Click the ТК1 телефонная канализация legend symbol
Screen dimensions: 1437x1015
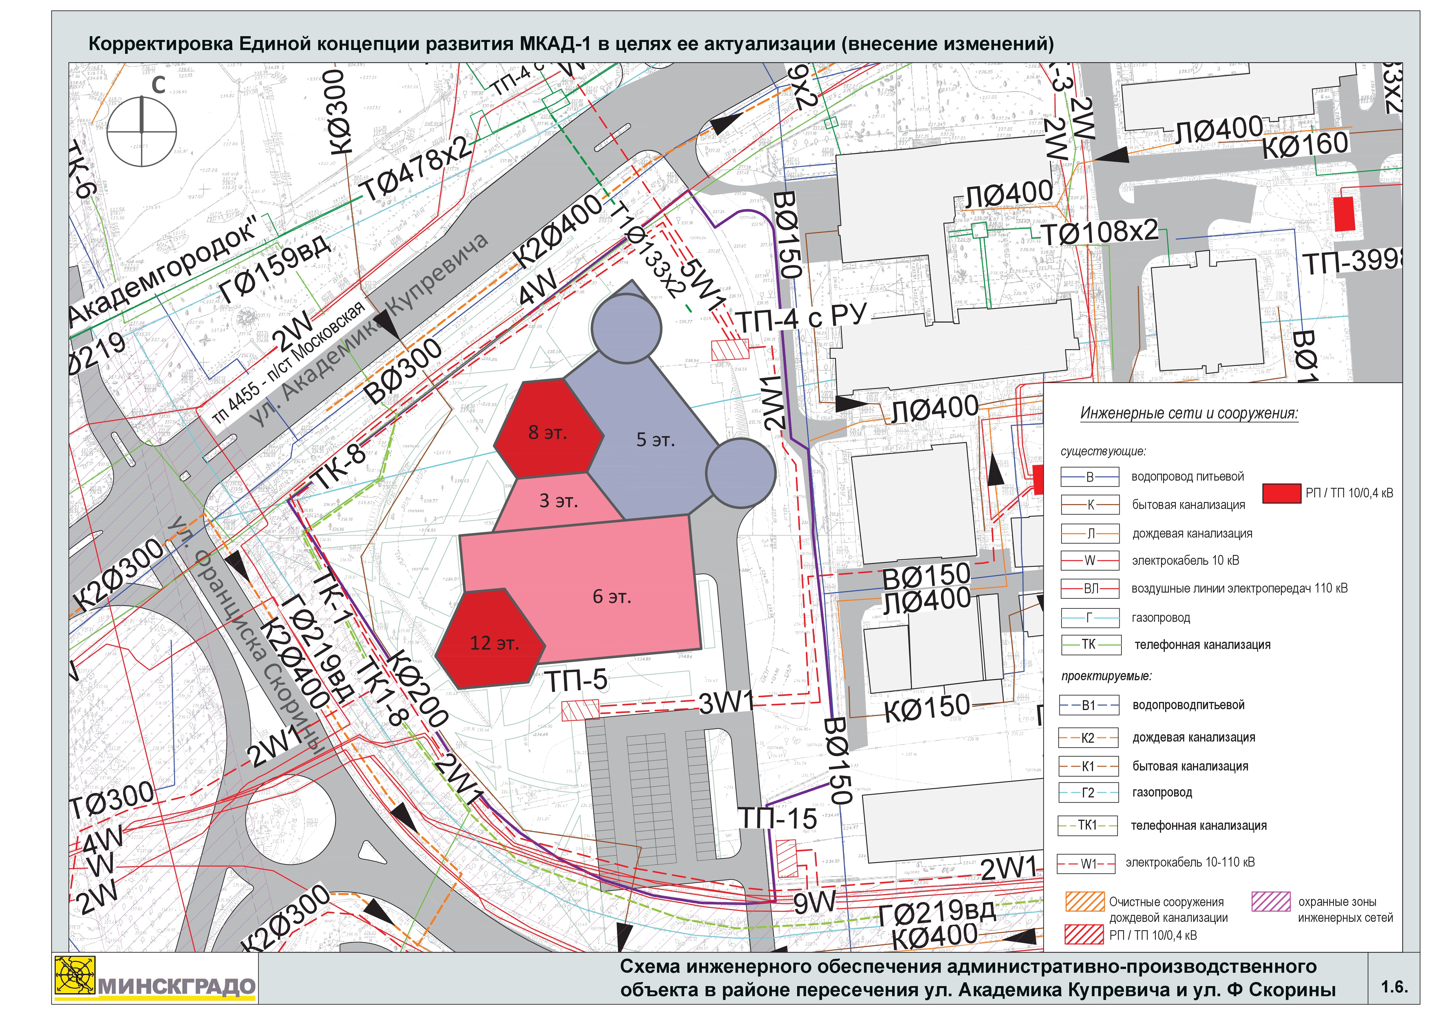1087,825
